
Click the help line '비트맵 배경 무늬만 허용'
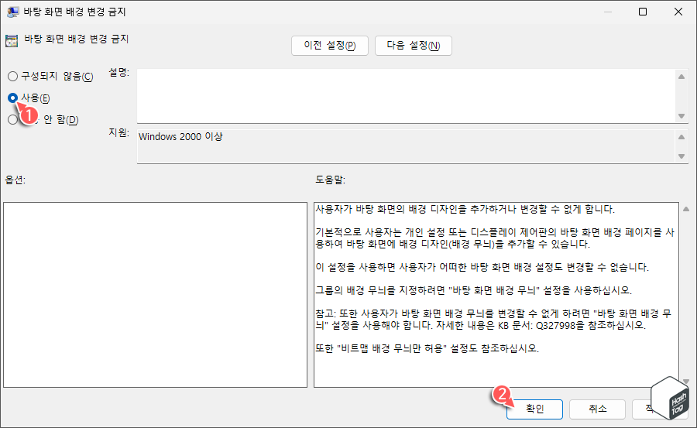(427, 348)
